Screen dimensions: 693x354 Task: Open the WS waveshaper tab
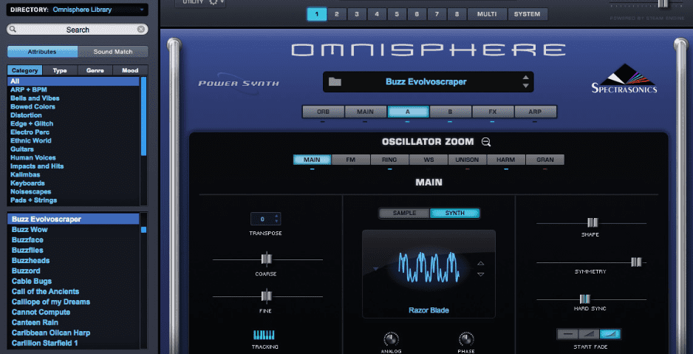pyautogui.click(x=429, y=160)
